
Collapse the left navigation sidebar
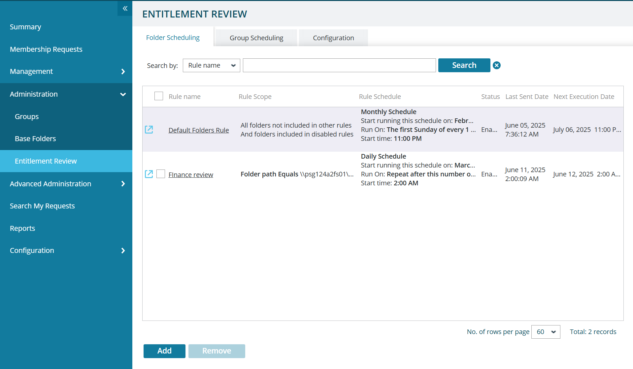coord(125,8)
